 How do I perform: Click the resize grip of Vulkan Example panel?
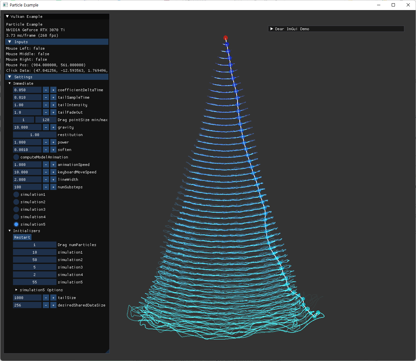107,351
